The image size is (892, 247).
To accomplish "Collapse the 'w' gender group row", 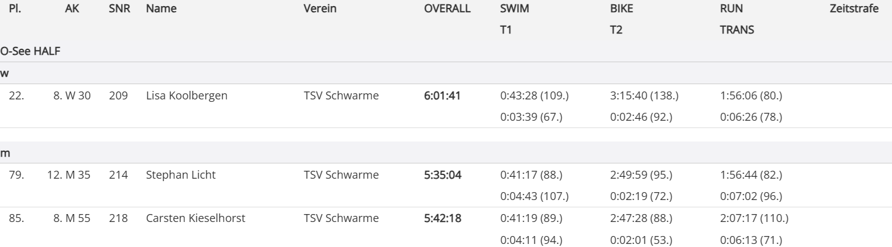I will [x=5, y=73].
